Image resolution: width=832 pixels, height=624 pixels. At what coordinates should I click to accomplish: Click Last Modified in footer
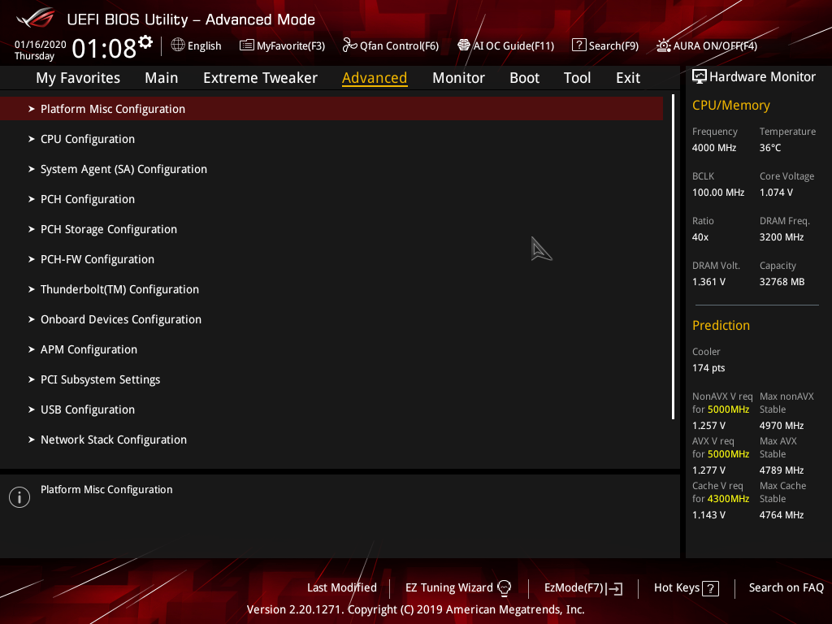(x=342, y=588)
